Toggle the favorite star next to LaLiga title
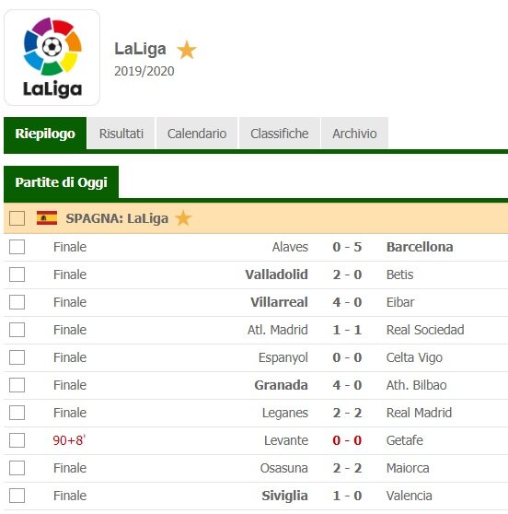The image size is (508, 514). pyautogui.click(x=187, y=50)
